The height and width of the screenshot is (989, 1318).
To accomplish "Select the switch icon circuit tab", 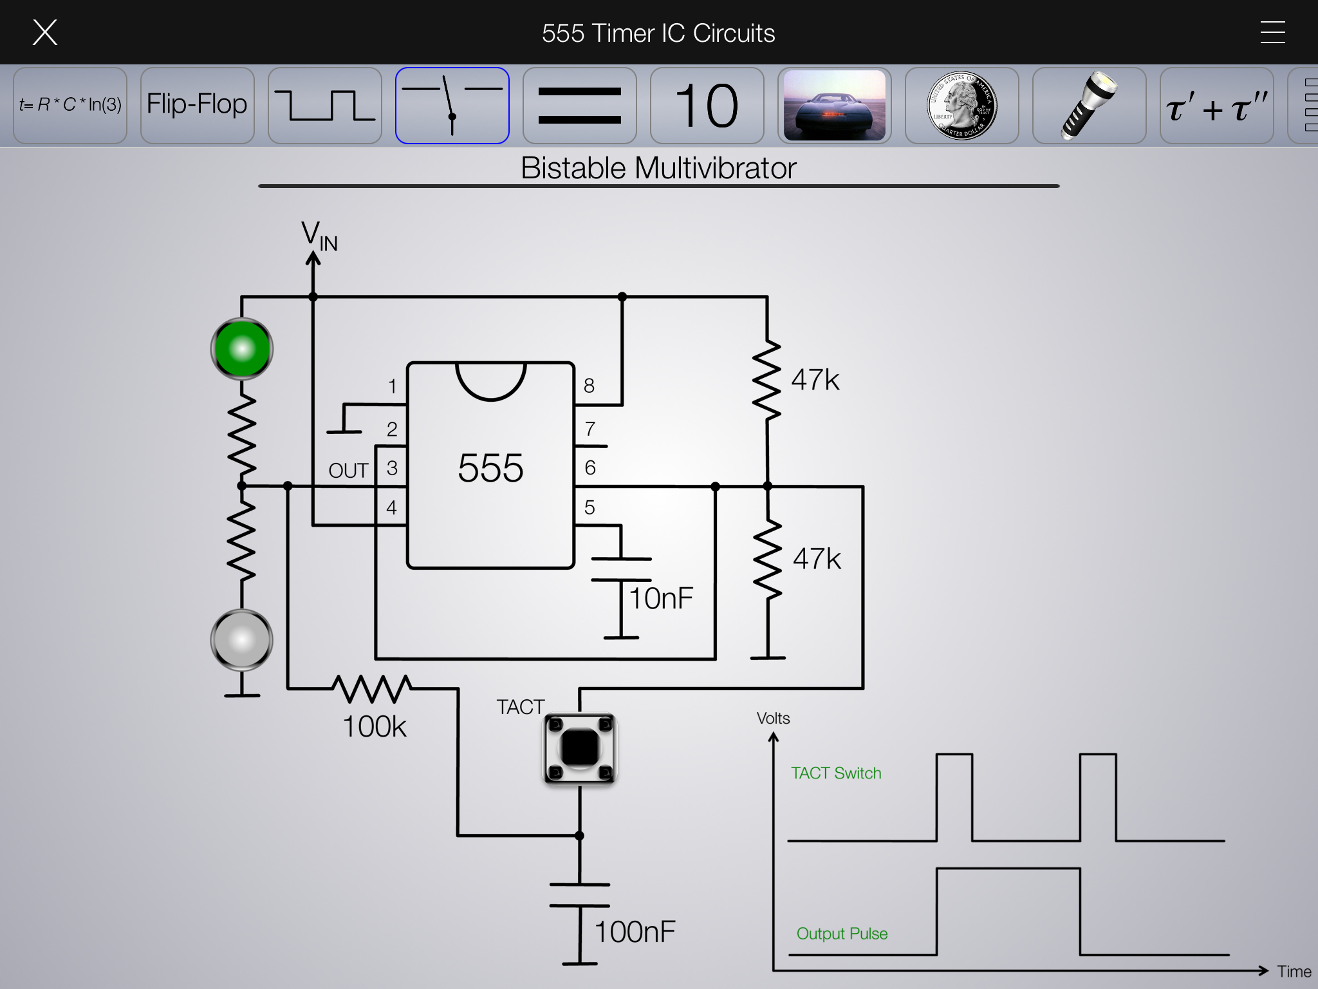I will coord(452,106).
